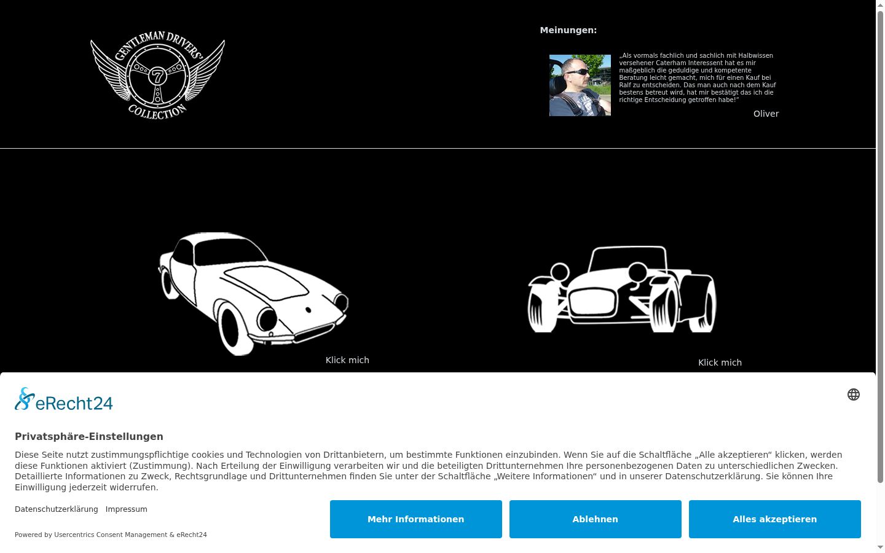The height and width of the screenshot is (553, 885).
Task: Click the Gentleman Drivers Collection logo
Action: pyautogui.click(x=157, y=75)
